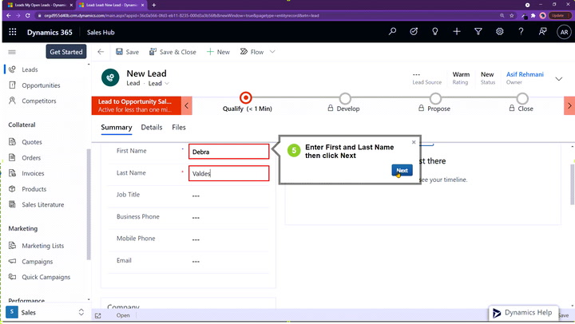The image size is (575, 324).
Task: Open form in new window footer icon
Action: [98, 315]
